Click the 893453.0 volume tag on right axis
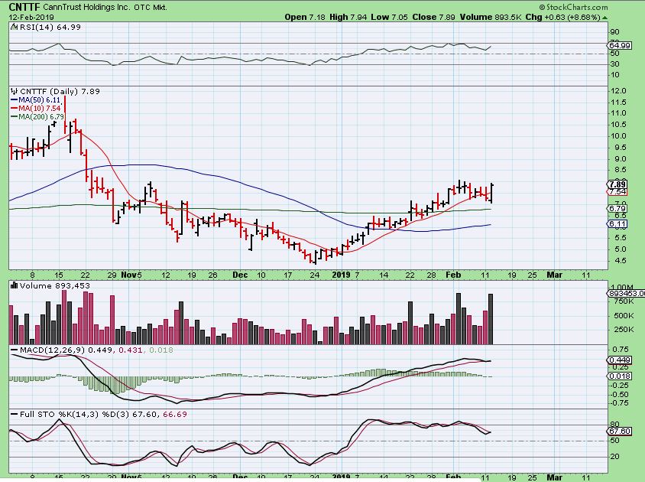The height and width of the screenshot is (482, 645). tap(626, 293)
